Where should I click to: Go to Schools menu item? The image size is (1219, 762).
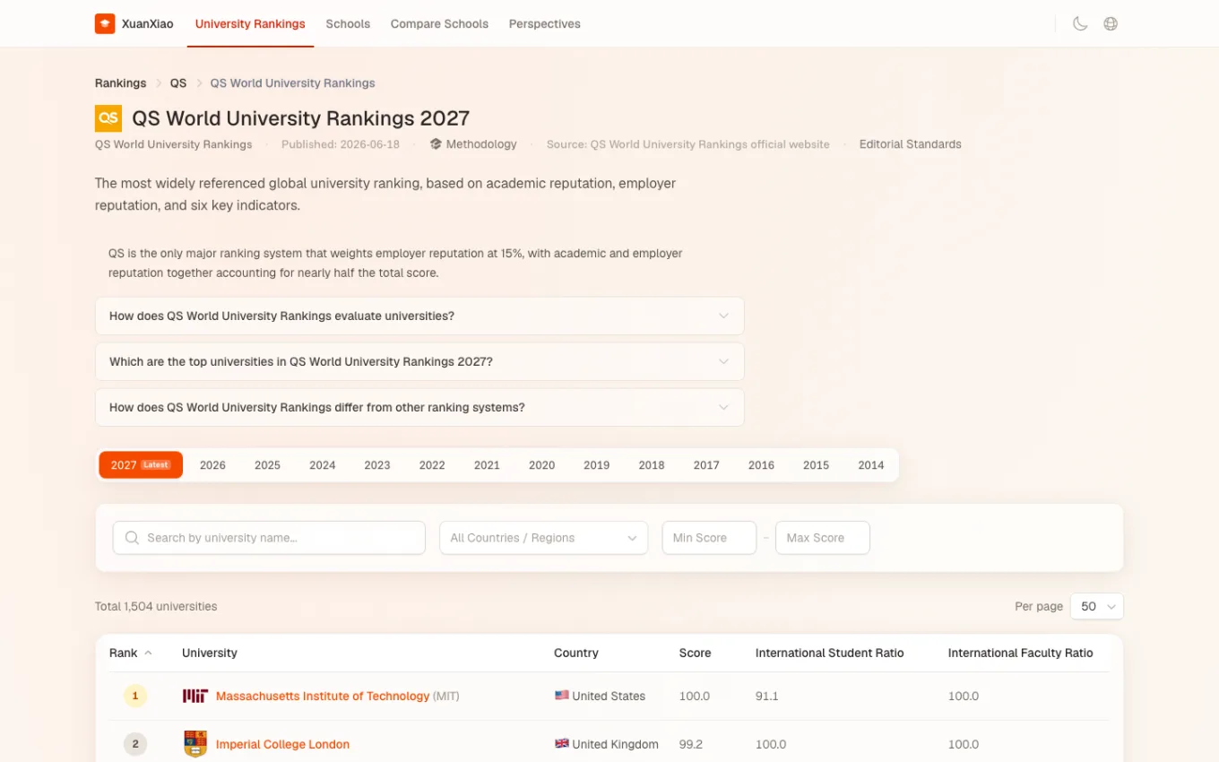pyautogui.click(x=348, y=24)
